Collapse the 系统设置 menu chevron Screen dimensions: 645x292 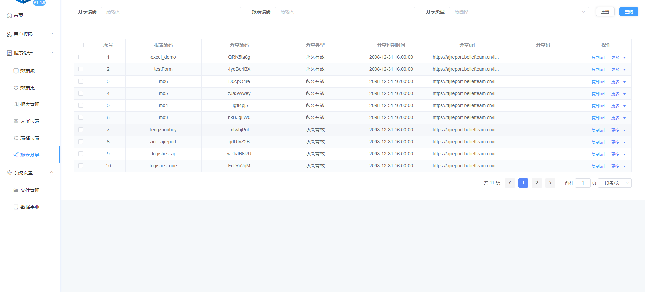(52, 172)
